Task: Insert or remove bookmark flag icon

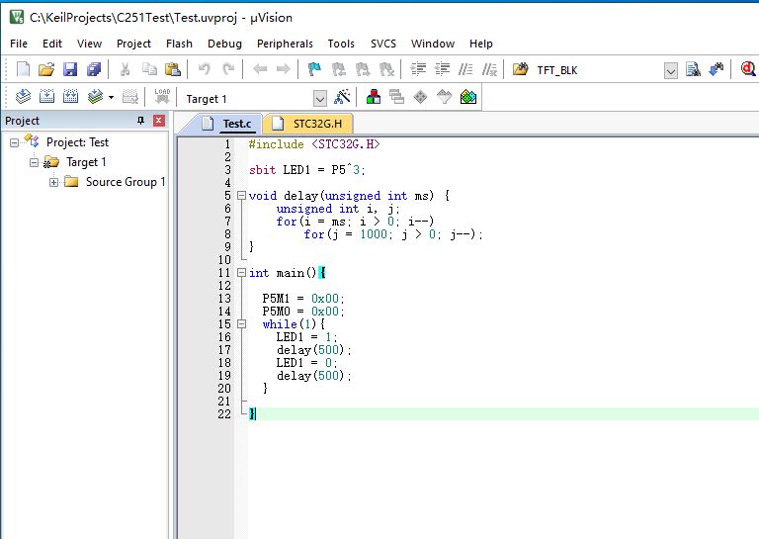Action: click(314, 70)
